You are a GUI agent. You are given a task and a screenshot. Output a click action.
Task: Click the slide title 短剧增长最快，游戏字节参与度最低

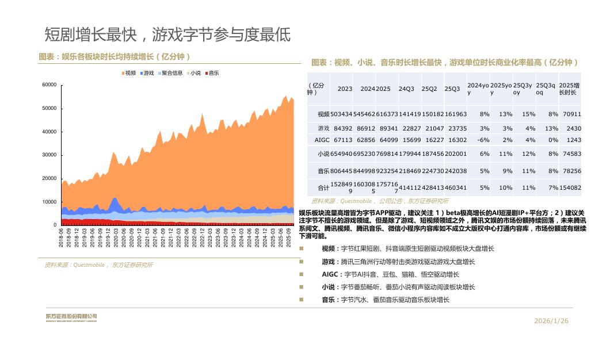[x=167, y=34]
